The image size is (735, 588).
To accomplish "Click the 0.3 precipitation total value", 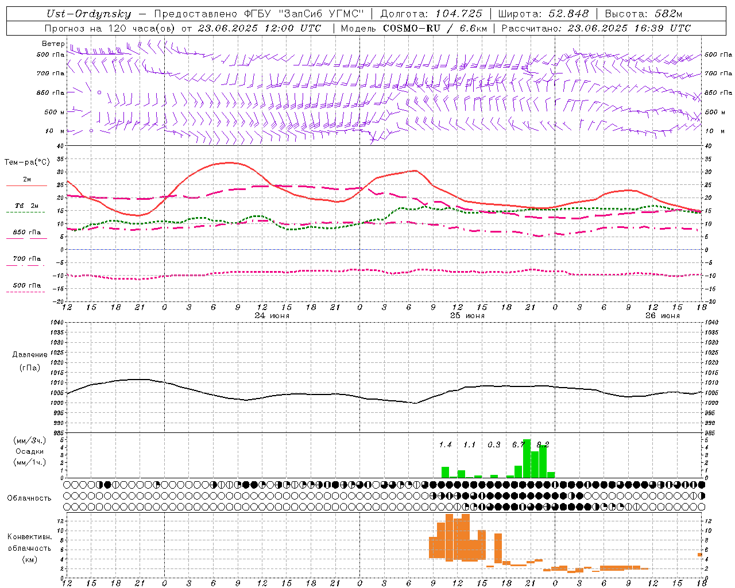I will [x=494, y=444].
